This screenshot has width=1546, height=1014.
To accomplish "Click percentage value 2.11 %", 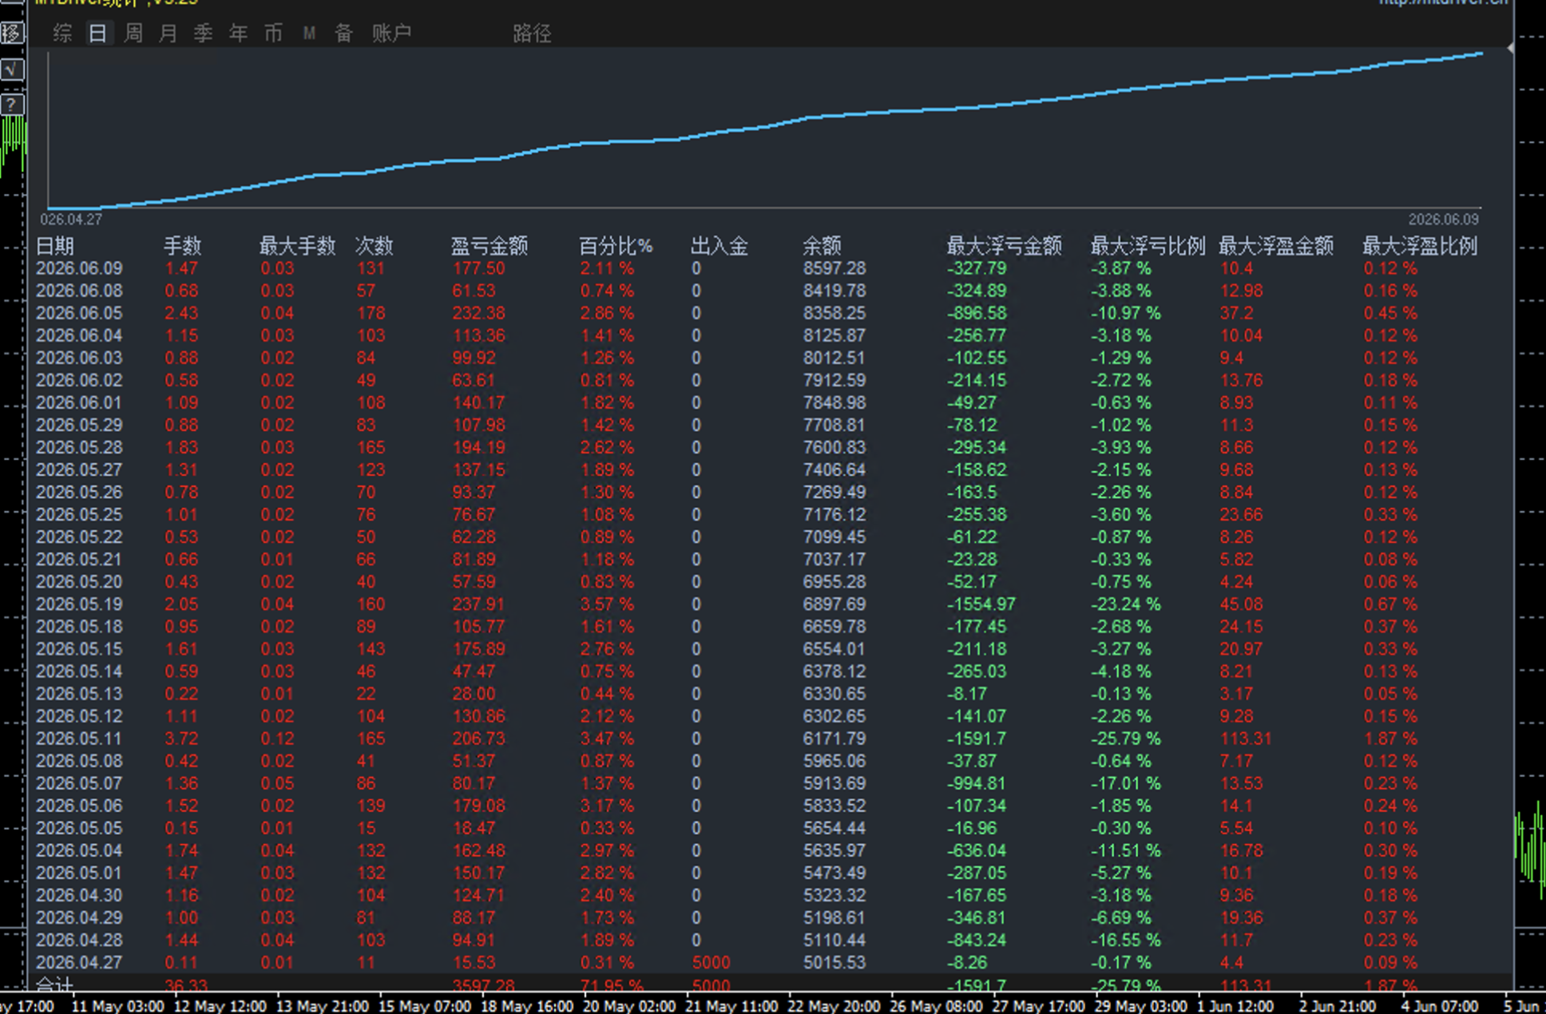I will click(x=607, y=268).
